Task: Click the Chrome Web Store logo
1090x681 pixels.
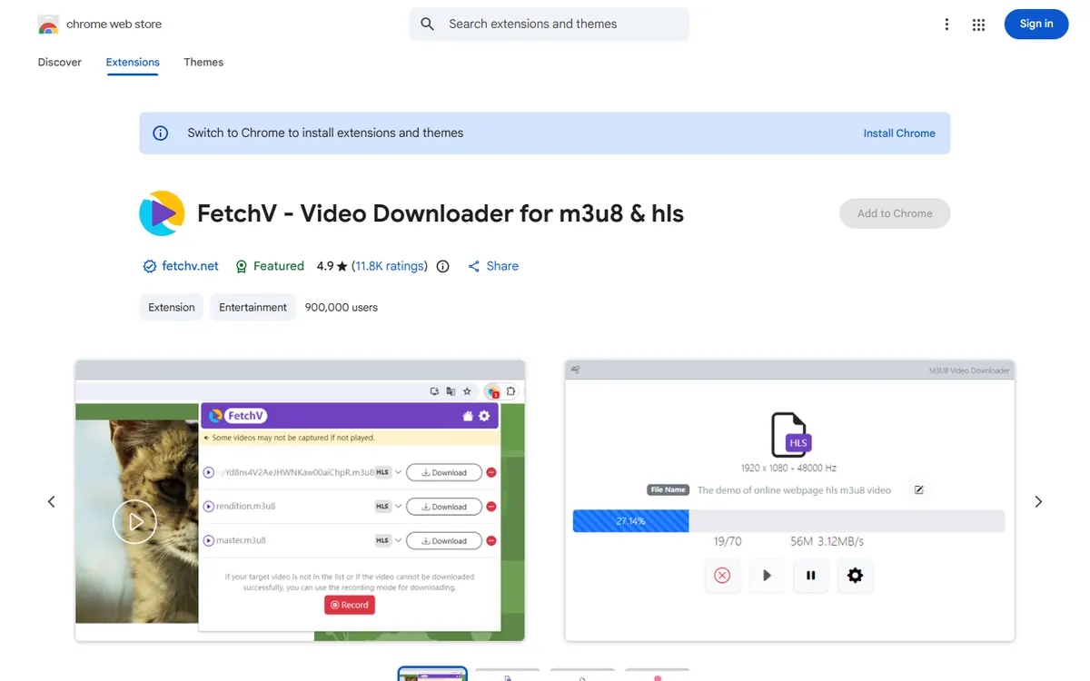Action: (x=48, y=25)
